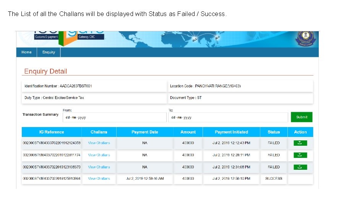Click the Amount column header
The image size is (344, 206).
coord(188,132)
